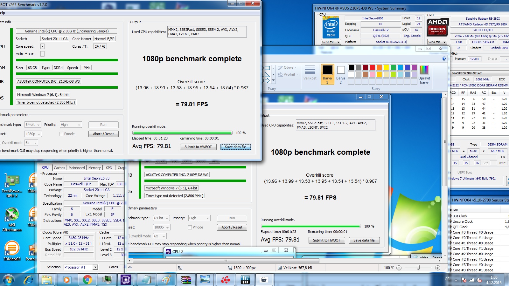Open Internet Explorer from the taskbar
This screenshot has height=286, width=509.
tap(29, 280)
